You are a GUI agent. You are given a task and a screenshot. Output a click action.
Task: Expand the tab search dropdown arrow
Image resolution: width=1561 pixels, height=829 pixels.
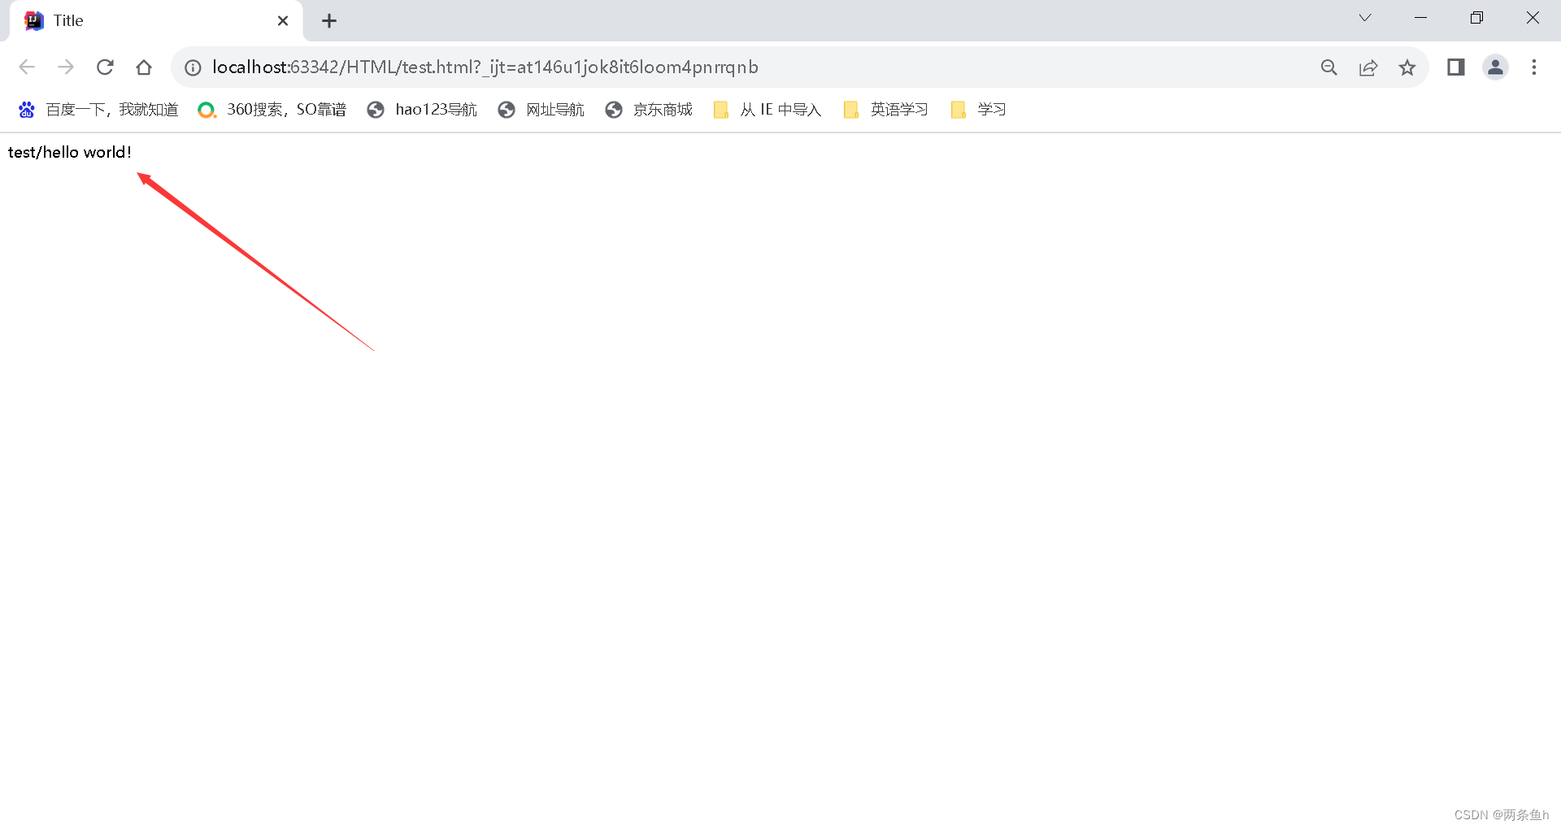(x=1365, y=18)
